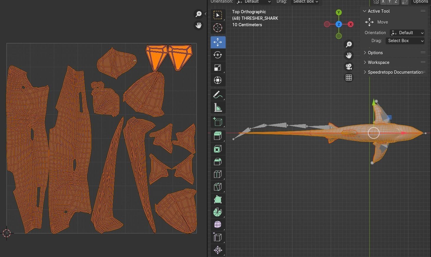Select the Inset Faces tool

point(218,149)
